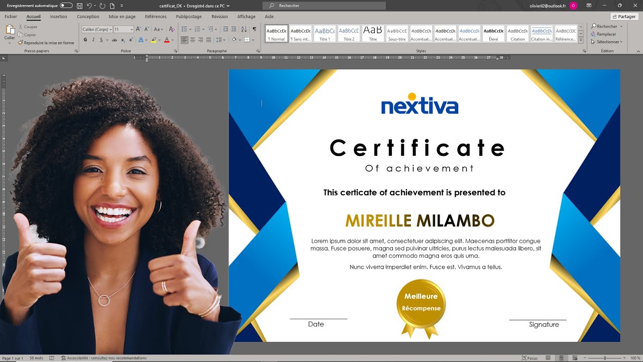Open the Aa change case dropdown
This screenshot has height=362, width=643.
158,29
